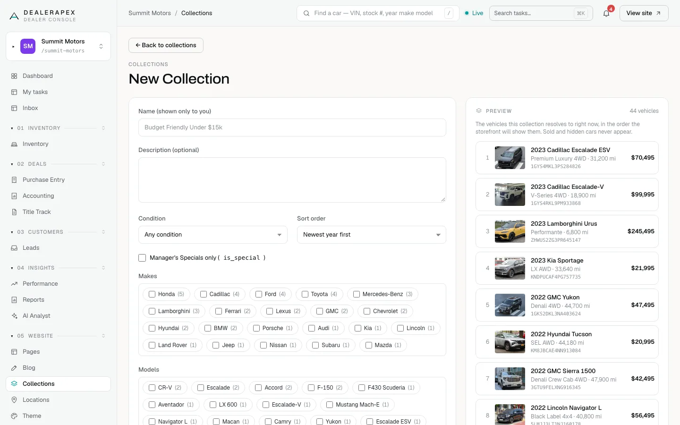The width and height of the screenshot is (680, 425).
Task: Open the Summit Motors dealer switcher
Action: pos(58,46)
